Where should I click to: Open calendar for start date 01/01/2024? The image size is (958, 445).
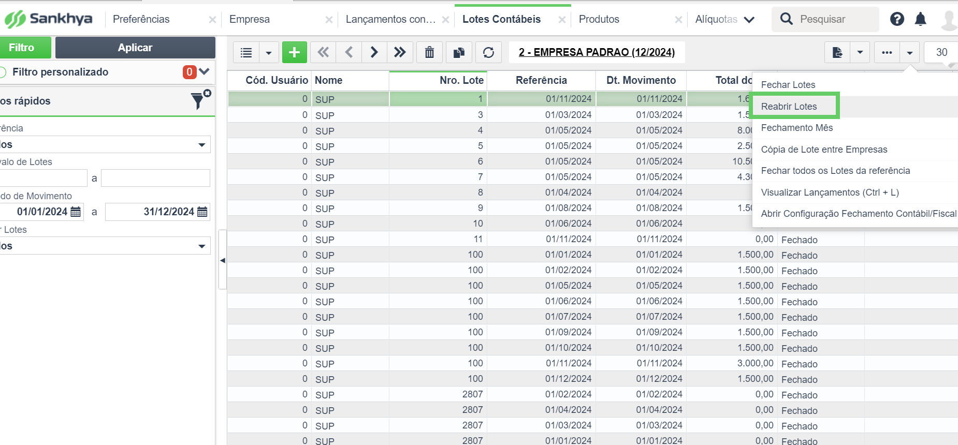pyautogui.click(x=76, y=212)
